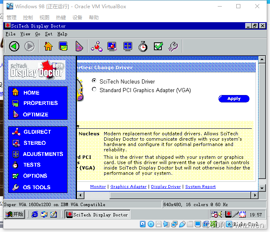Open the Help menu

click(62, 34)
